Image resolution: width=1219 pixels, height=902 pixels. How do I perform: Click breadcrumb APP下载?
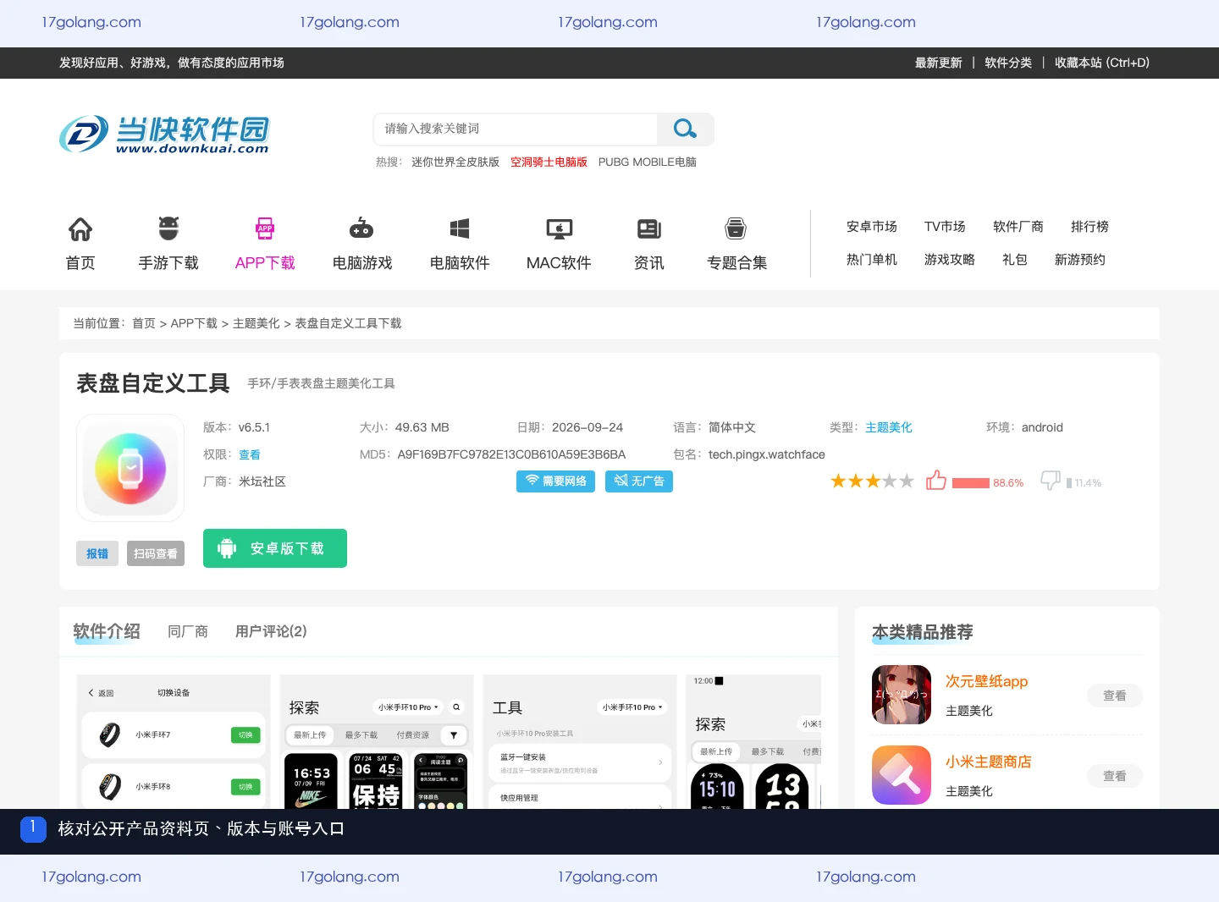click(194, 323)
